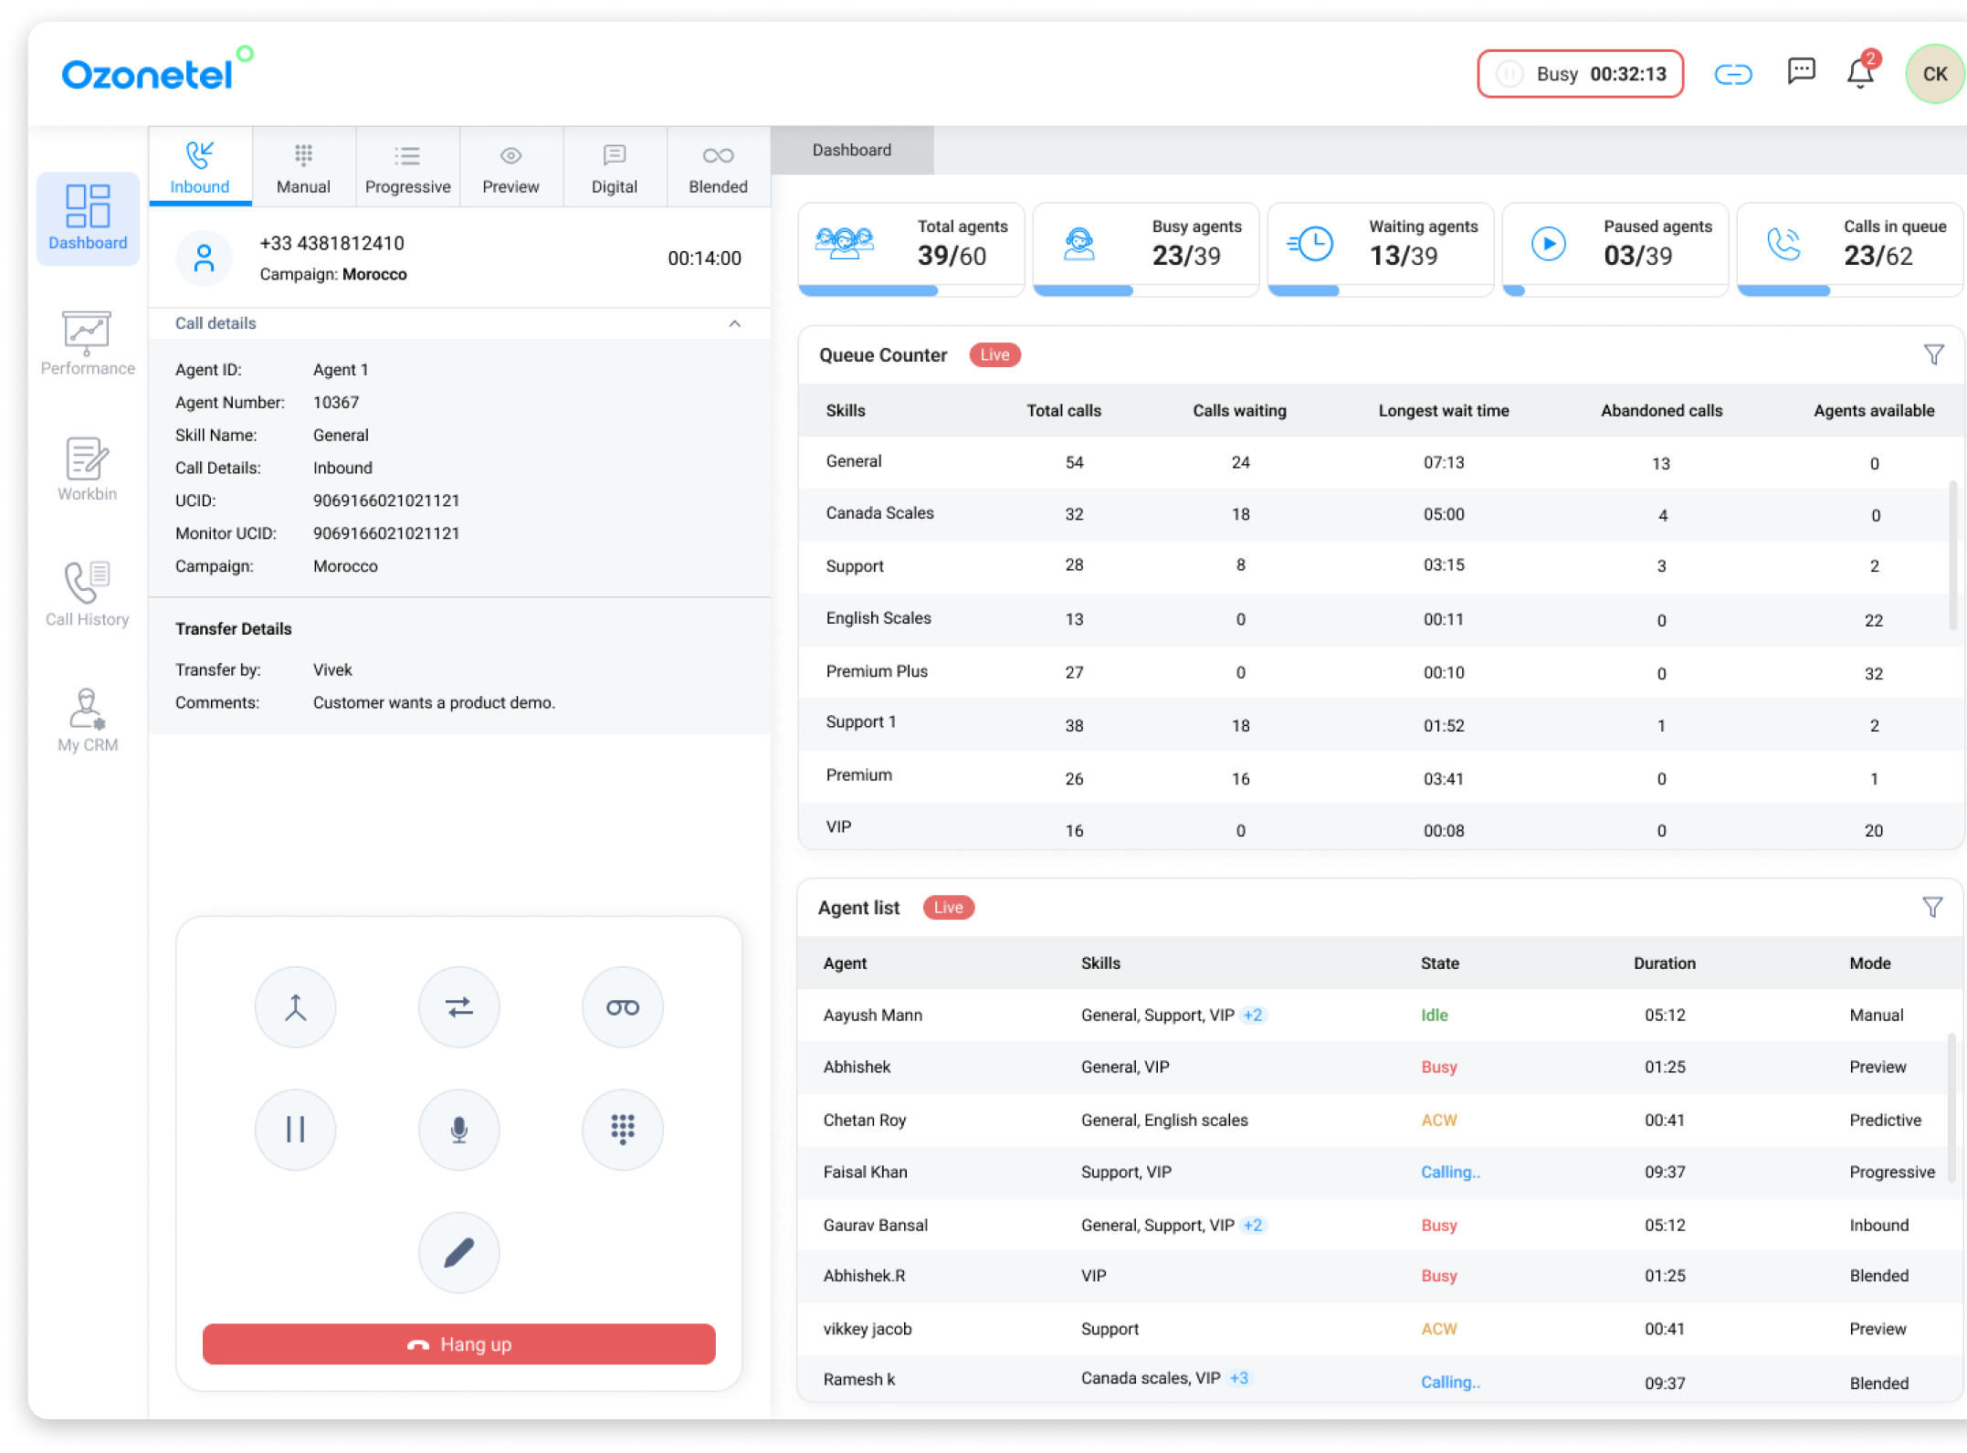Sort by Agents available column
Screen dimensions: 1967x1453
tap(1873, 410)
